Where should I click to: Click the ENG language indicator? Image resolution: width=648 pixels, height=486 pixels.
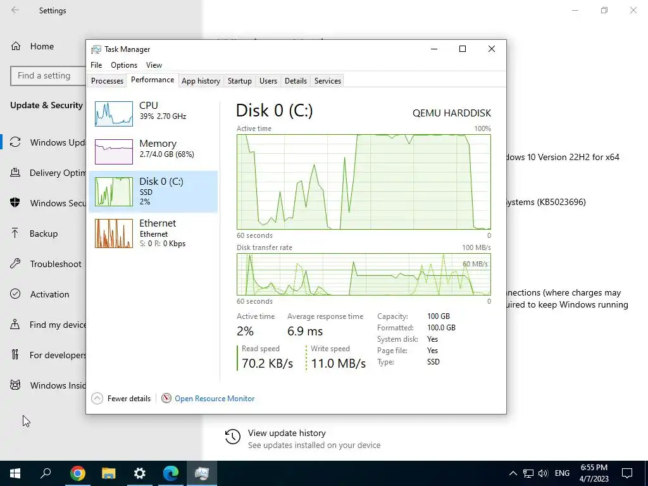click(562, 473)
